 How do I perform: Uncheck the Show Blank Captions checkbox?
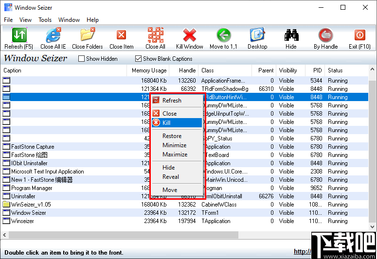pyautogui.click(x=138, y=59)
